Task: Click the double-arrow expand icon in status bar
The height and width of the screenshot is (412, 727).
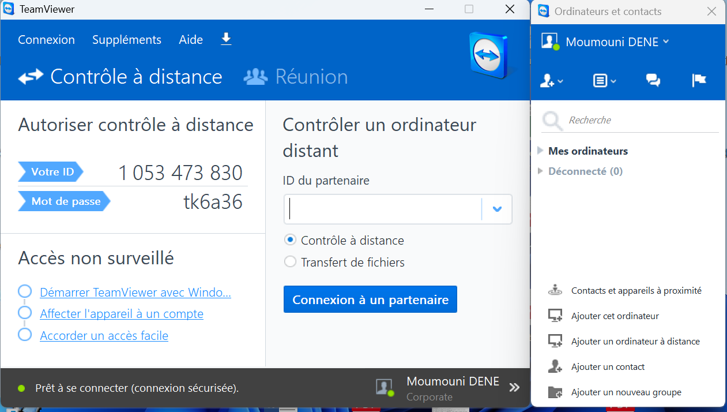Action: (x=514, y=387)
